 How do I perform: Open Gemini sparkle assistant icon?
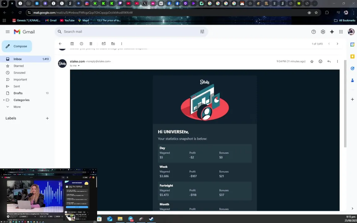tap(332, 32)
